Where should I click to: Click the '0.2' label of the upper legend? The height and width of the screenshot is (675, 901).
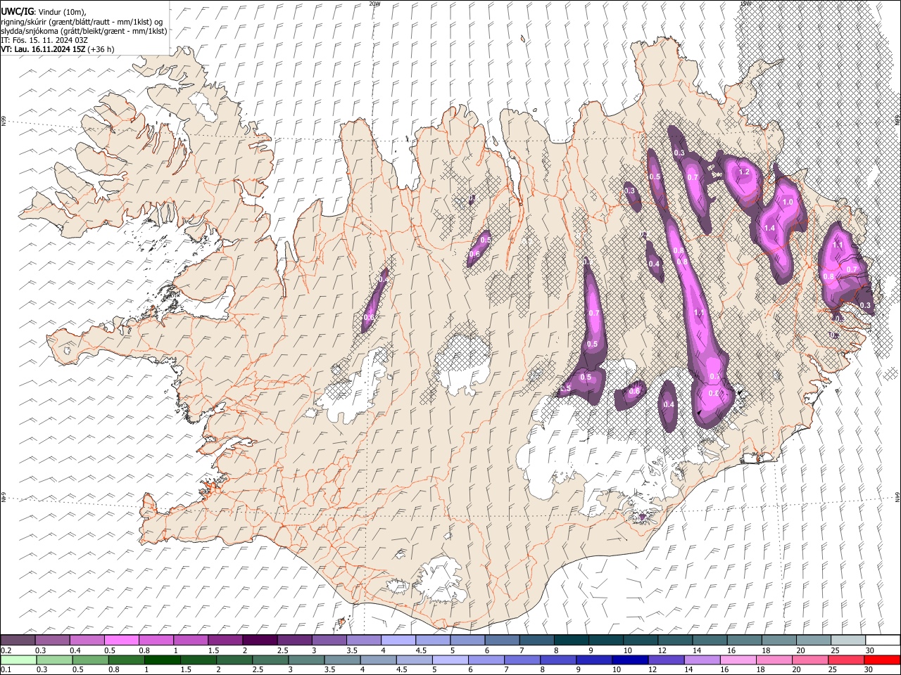pyautogui.click(x=6, y=650)
